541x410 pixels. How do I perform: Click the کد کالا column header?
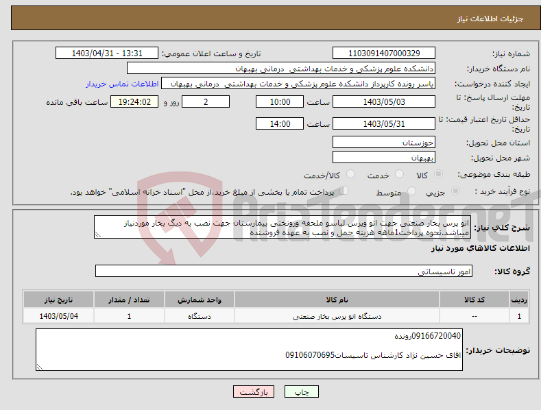pyautogui.click(x=474, y=300)
